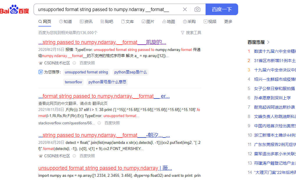
Task: Open hot search 孙卓愿意到深圳上学
Action: tap(272, 98)
